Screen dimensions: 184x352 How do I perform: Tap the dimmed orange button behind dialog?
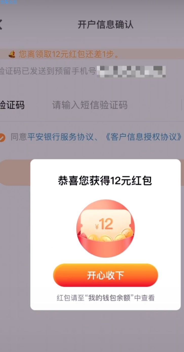click(15, 173)
